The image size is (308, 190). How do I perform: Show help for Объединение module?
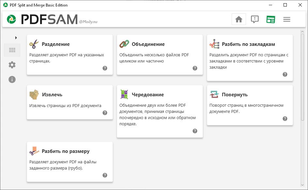(195, 68)
